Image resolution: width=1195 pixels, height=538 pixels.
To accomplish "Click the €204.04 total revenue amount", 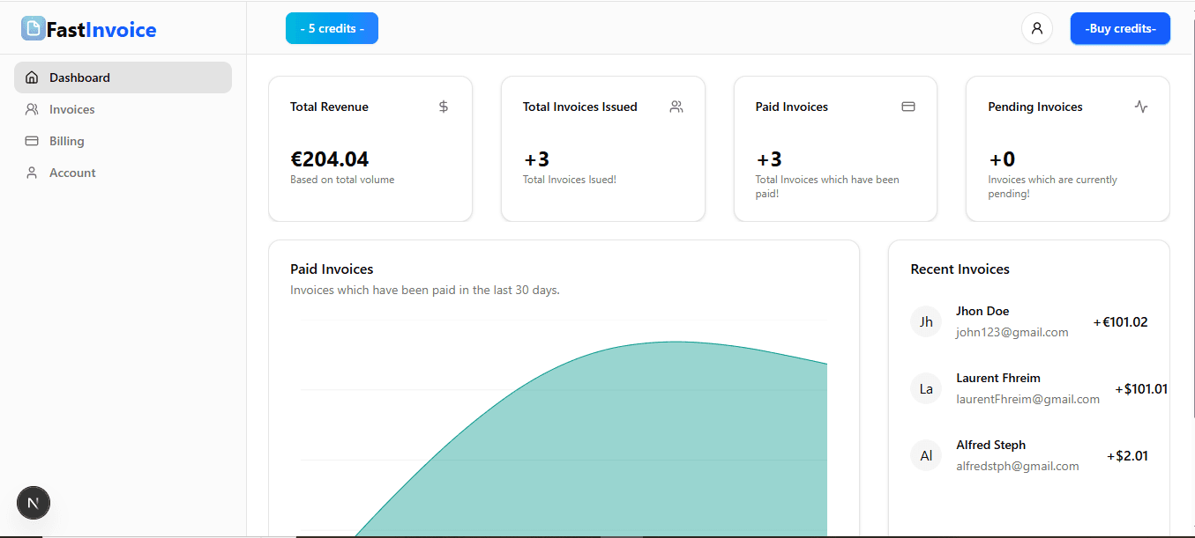I will (x=329, y=159).
